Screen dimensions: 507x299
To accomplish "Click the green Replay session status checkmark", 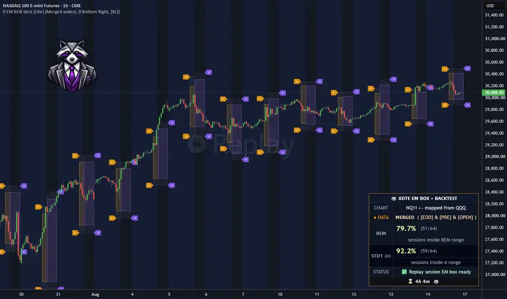I will coord(404,272).
